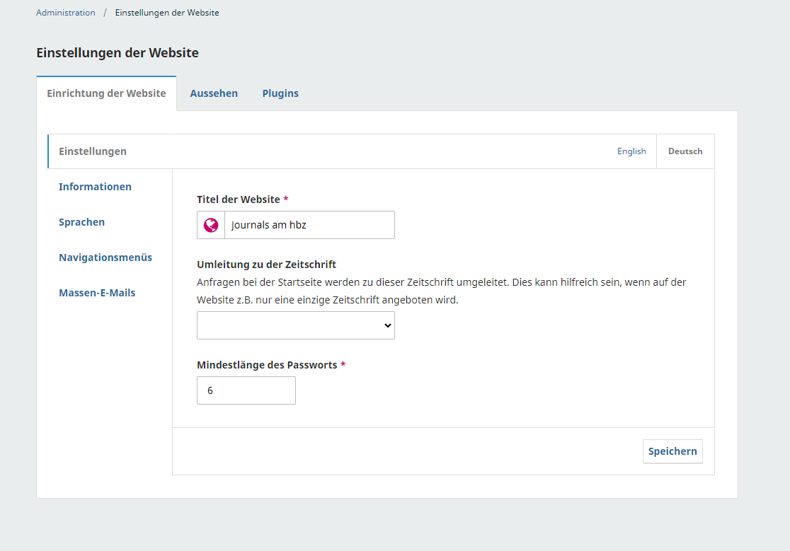Click the Umleitung zu der Zeitschrift label
The image size is (790, 551).
tap(266, 265)
